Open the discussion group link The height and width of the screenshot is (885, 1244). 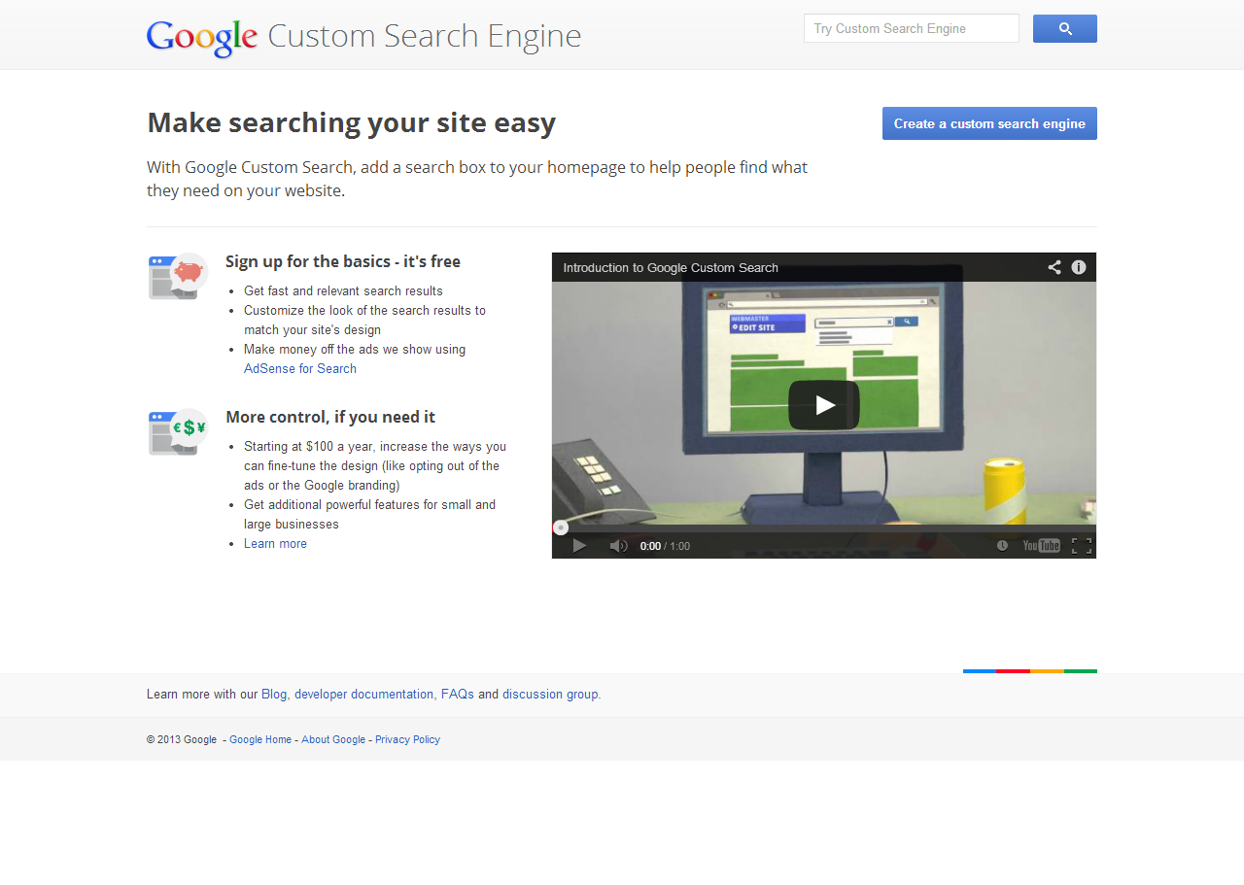(550, 695)
